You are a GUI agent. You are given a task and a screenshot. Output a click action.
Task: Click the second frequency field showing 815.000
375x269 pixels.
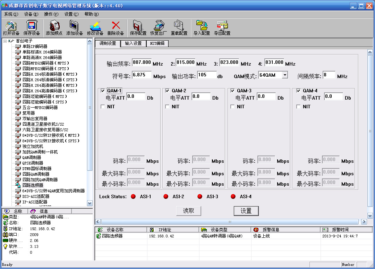(185, 62)
